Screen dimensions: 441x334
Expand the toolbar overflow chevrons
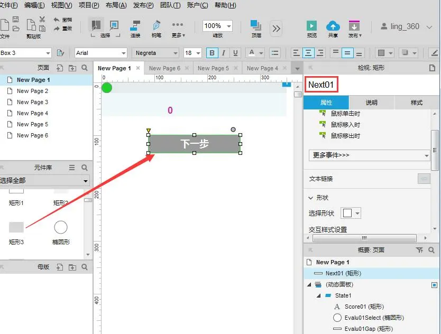[x=276, y=29]
